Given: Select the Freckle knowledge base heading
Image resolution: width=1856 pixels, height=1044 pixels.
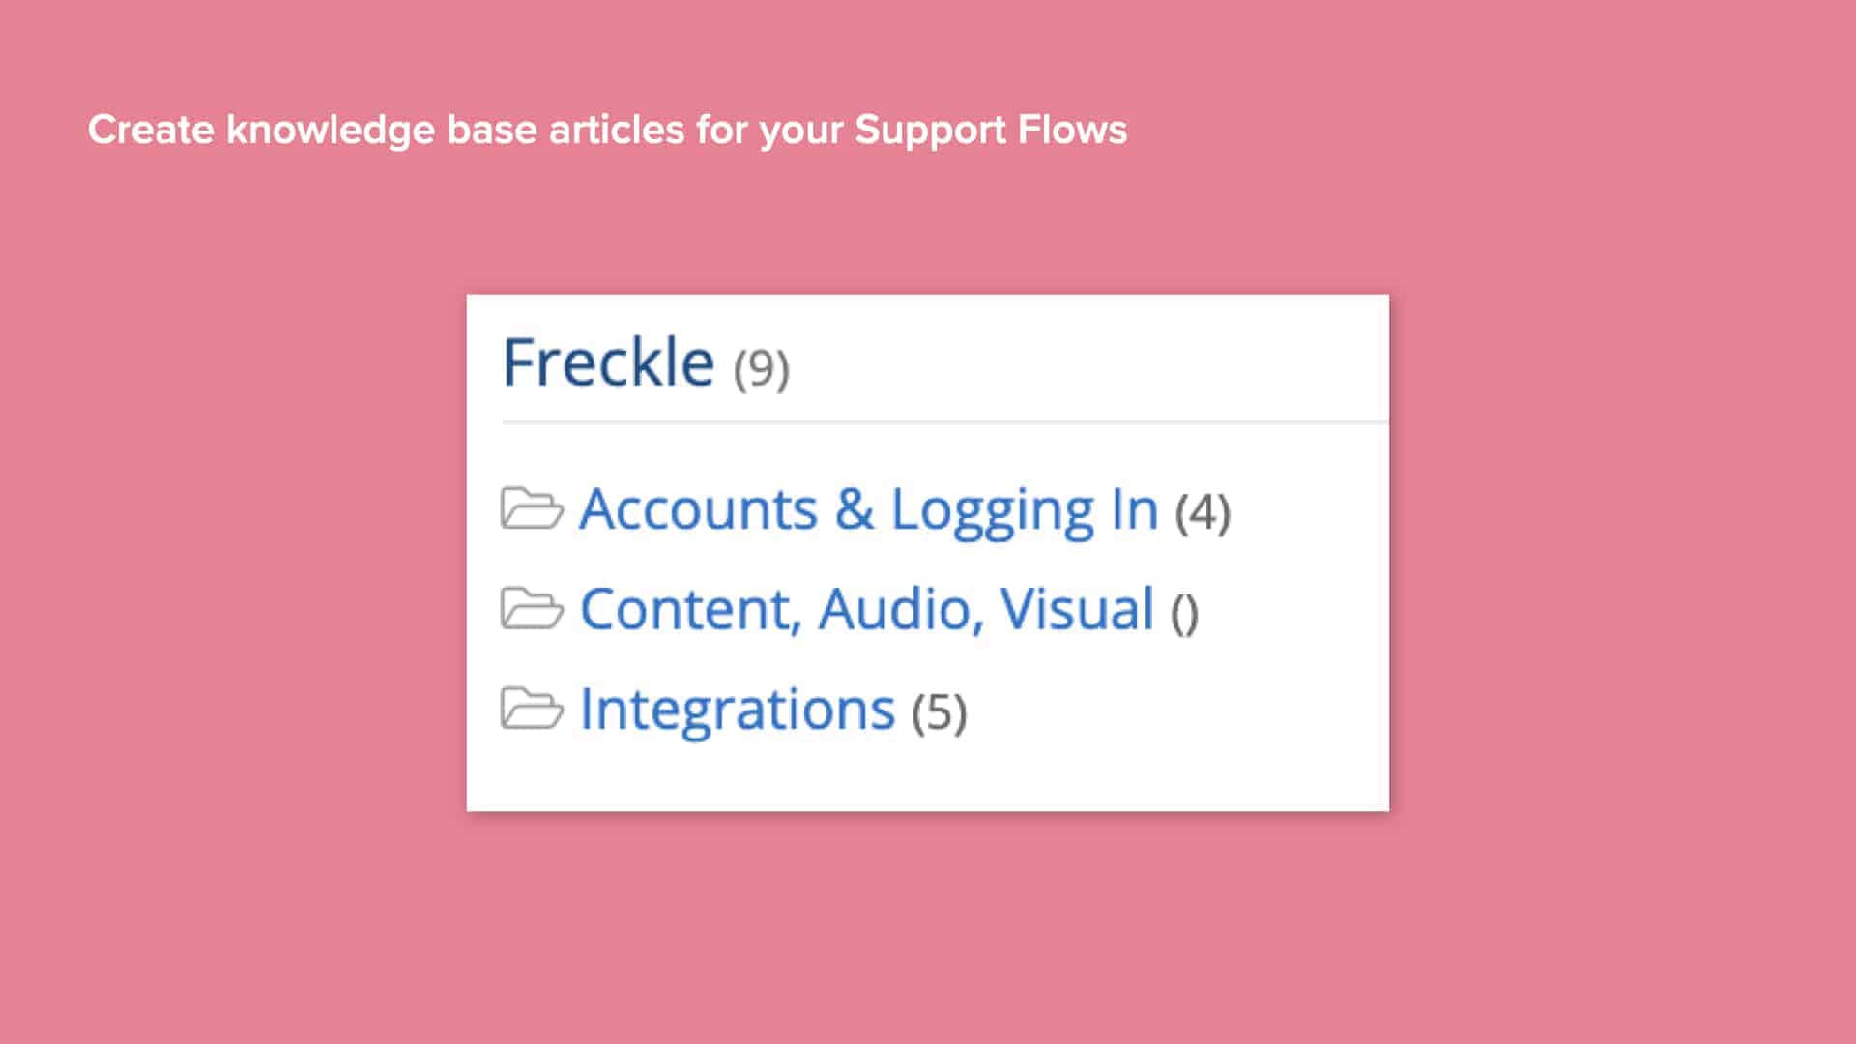Looking at the screenshot, I should point(609,362).
